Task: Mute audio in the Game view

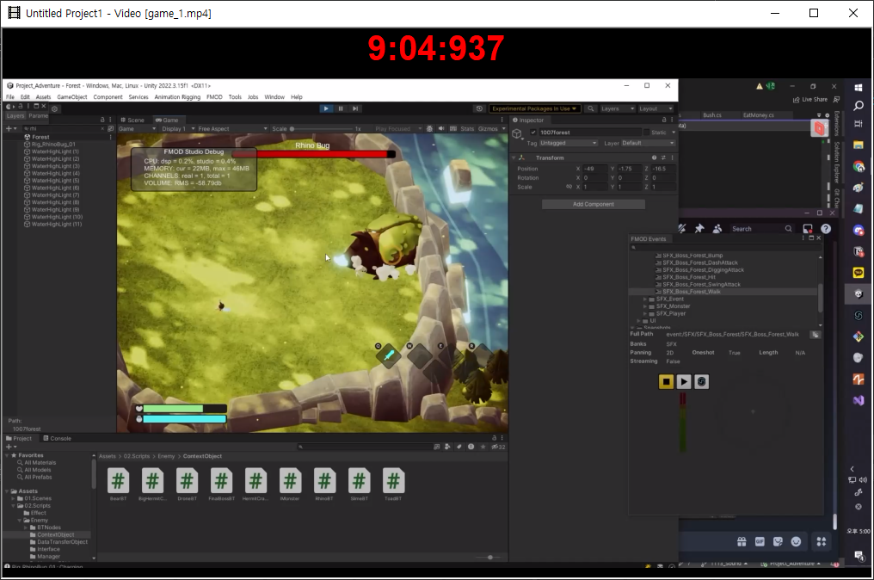Action: tap(441, 129)
